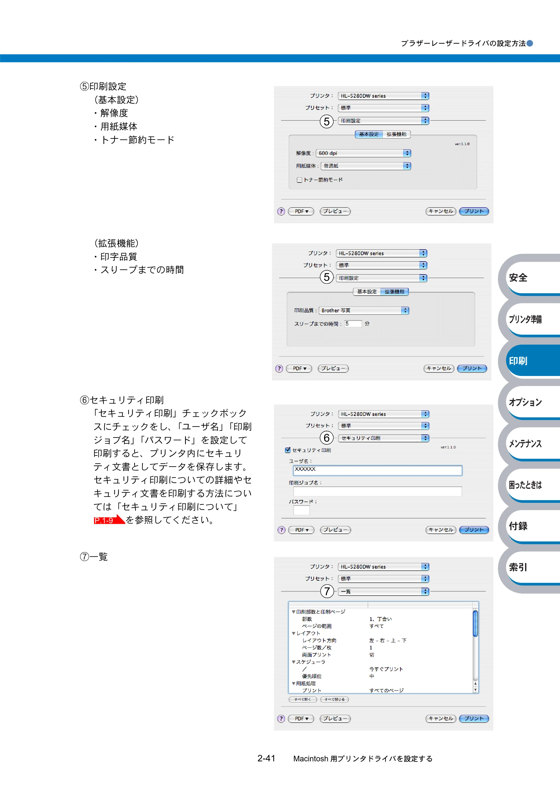Click the スリープまでの時間 minutes field
The width and height of the screenshot is (560, 793).
point(353,324)
